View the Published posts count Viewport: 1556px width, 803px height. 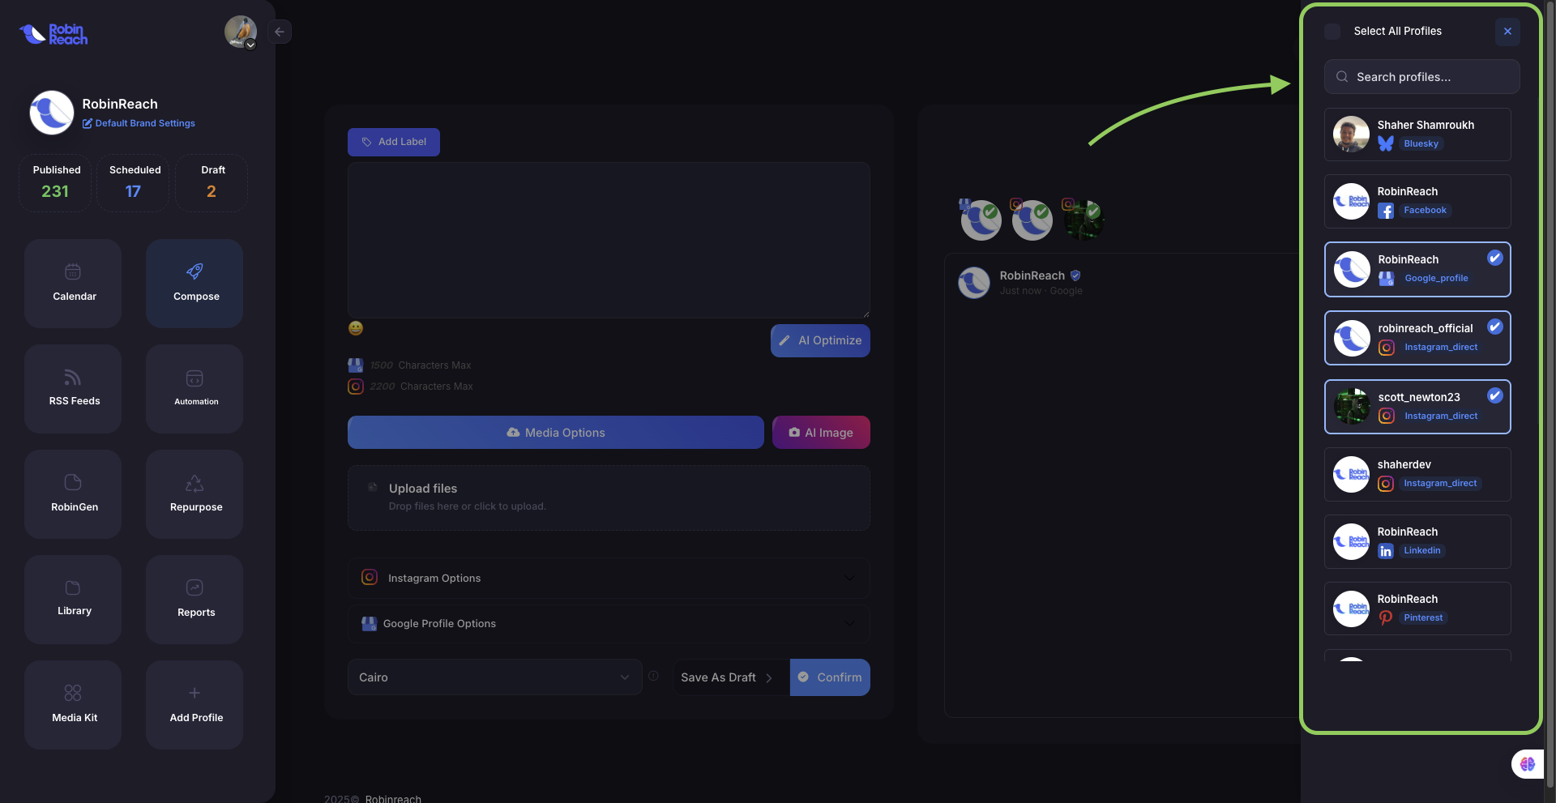[56, 183]
